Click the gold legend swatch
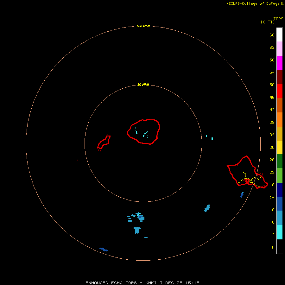 coord(280,134)
